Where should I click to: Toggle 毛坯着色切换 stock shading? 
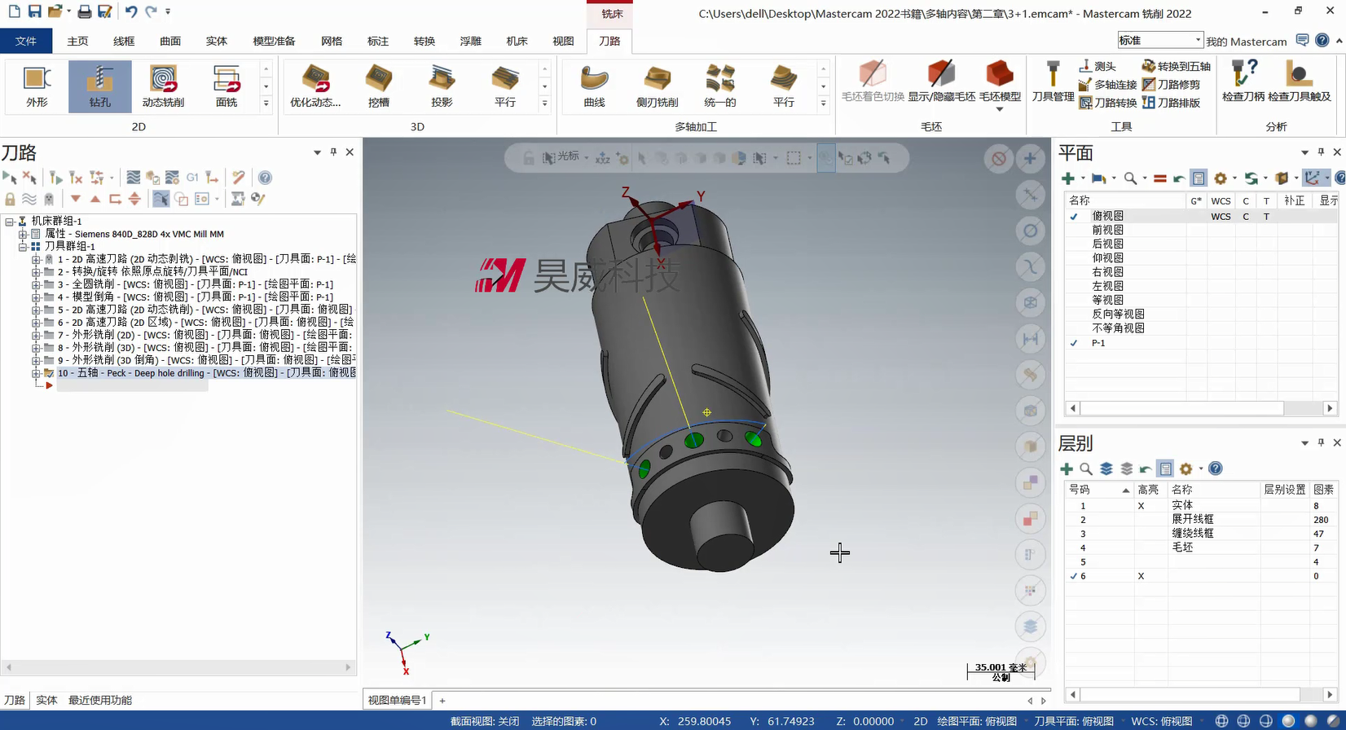873,82
